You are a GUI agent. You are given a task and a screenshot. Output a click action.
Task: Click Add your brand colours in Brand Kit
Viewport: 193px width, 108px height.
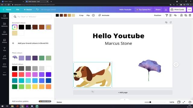click(33, 43)
